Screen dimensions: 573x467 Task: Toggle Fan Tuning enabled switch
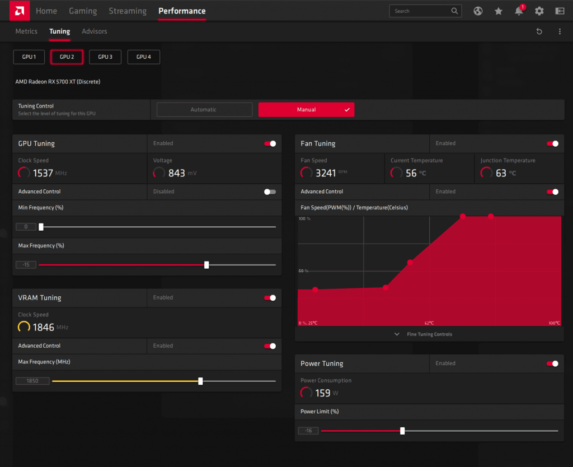[552, 144]
